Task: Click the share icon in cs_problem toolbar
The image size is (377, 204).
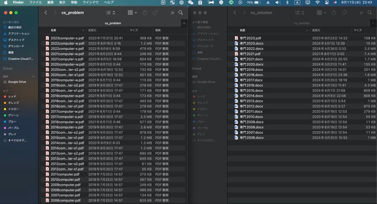Action: point(145,13)
